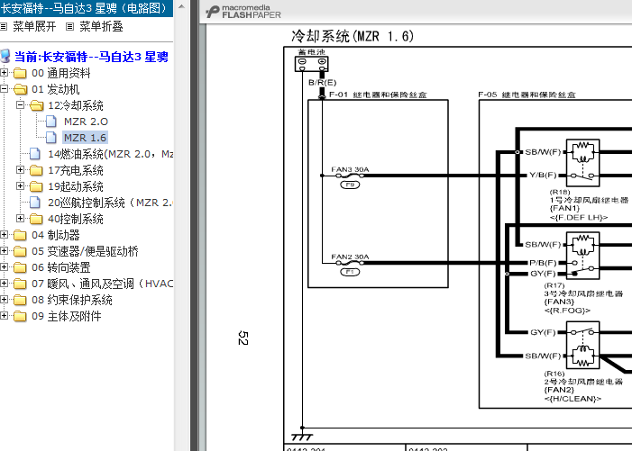The width and height of the screenshot is (632, 451).
Task: Expand the 08 约束保护系统 node
Action: (4, 300)
